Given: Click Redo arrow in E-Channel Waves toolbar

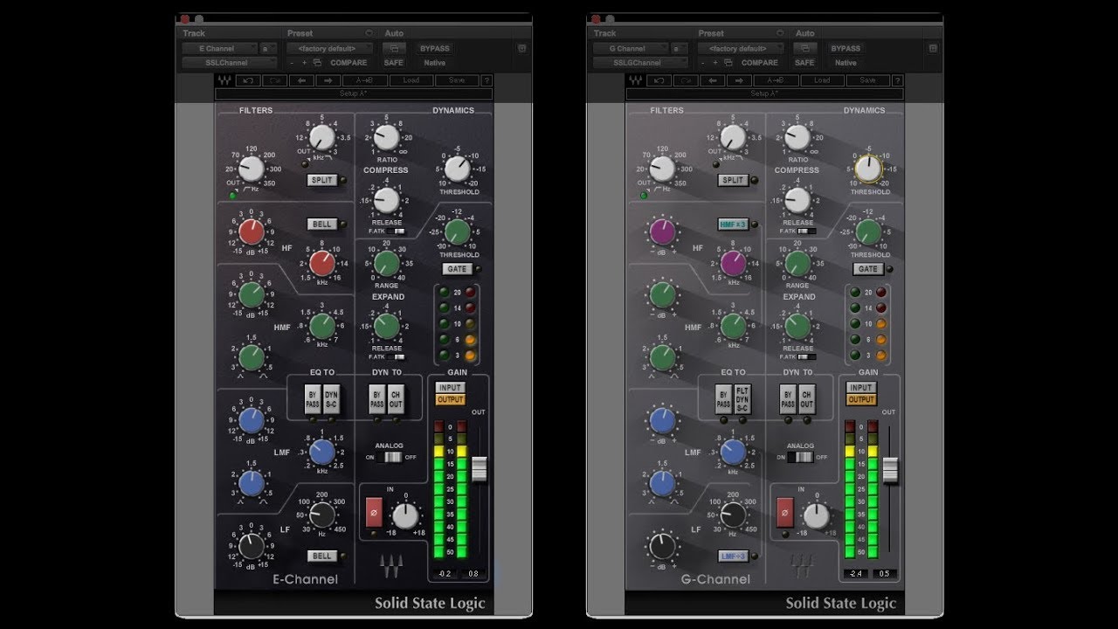Looking at the screenshot, I should (276, 80).
